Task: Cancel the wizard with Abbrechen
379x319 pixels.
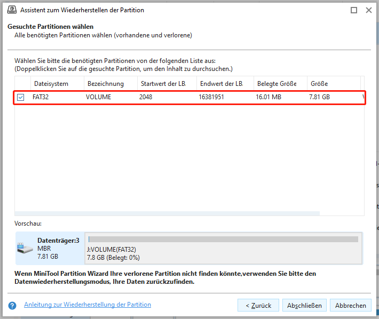Action: pos(351,305)
